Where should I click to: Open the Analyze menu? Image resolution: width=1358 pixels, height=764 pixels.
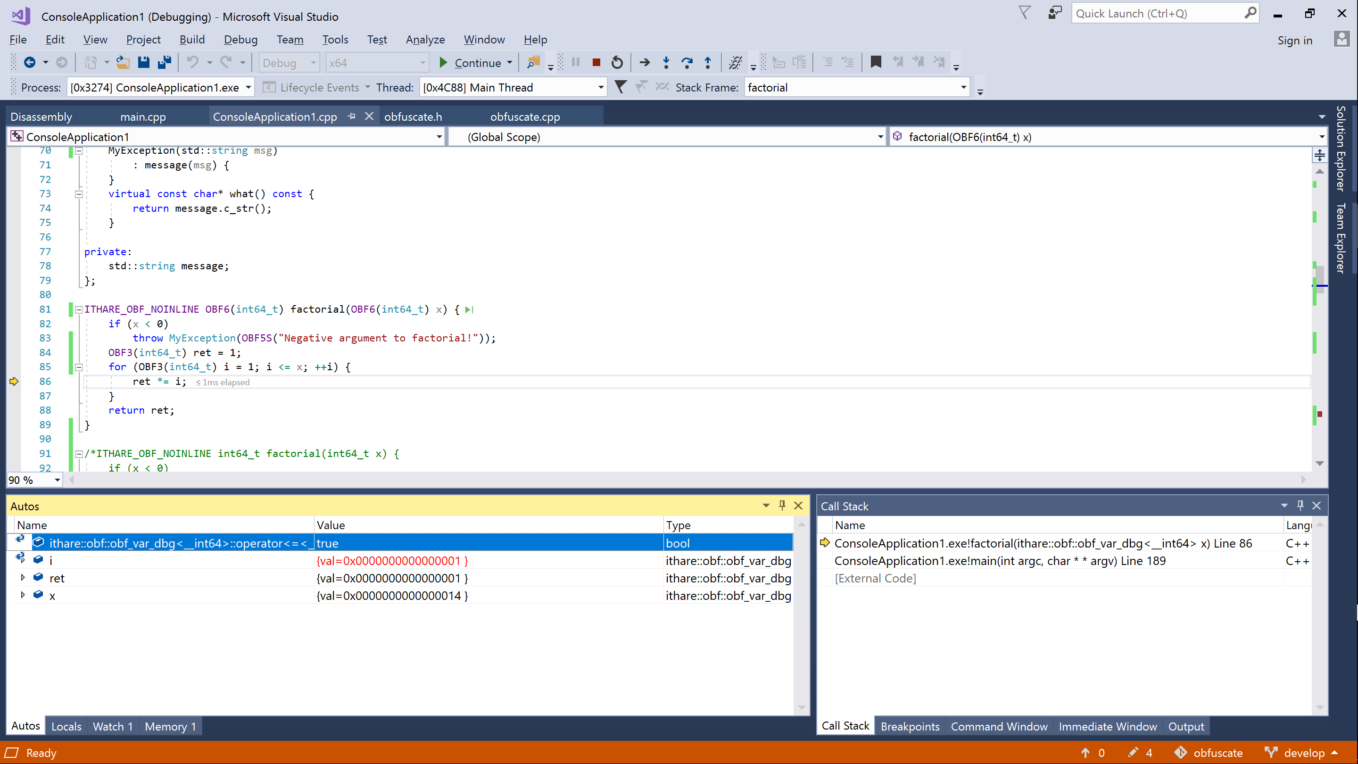(x=425, y=40)
